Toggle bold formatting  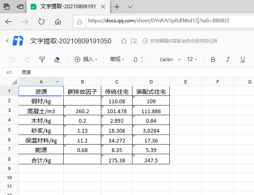click(x=213, y=59)
